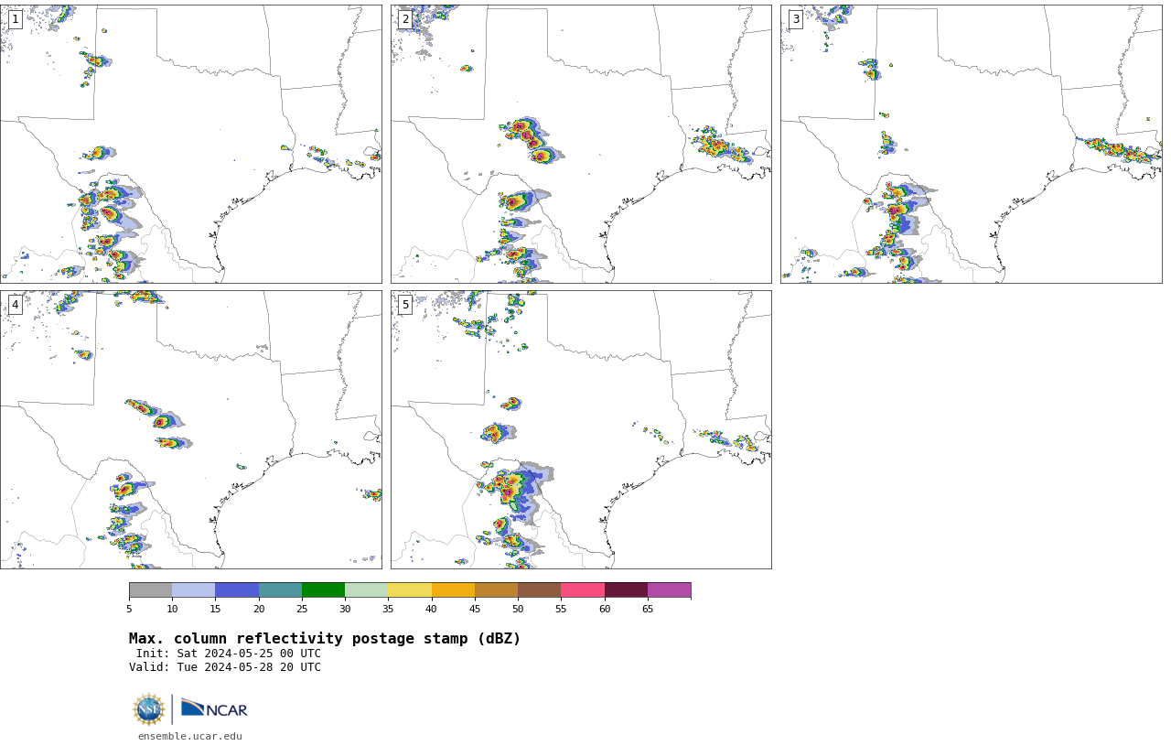Click the member number 4 label box
Viewport: 1171px width, 746px height.
15,305
